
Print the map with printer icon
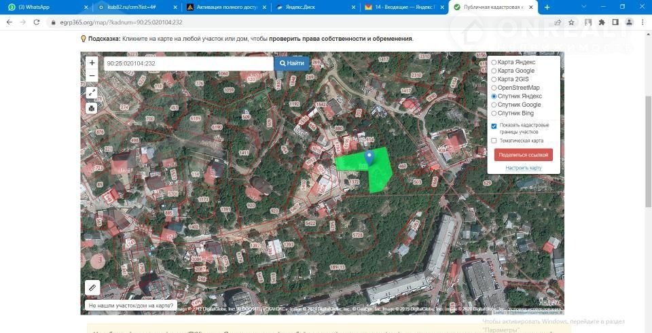click(x=92, y=108)
